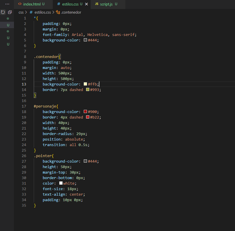The image size is (235, 231).
Task: Click the HTML file icon on index.html tab
Action: click(x=20, y=4)
